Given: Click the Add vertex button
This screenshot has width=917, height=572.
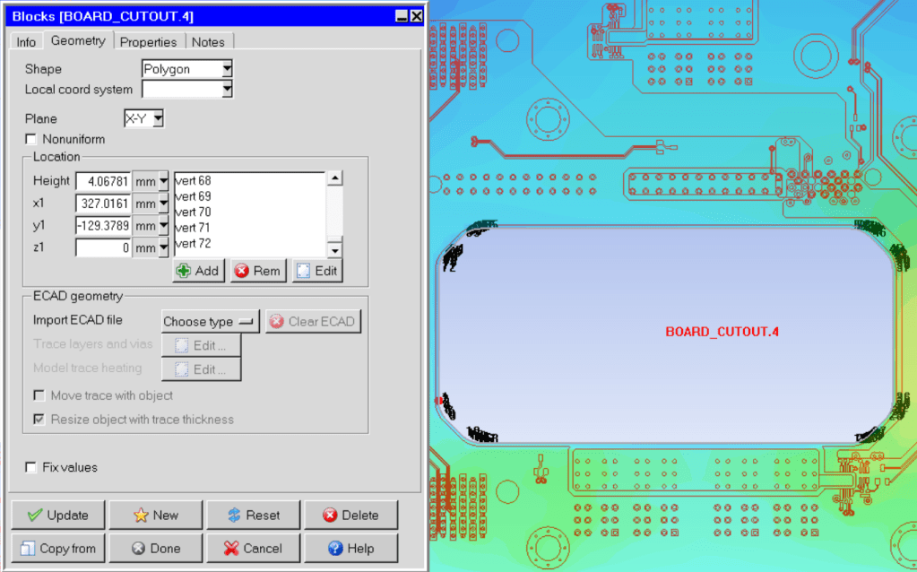Looking at the screenshot, I should point(199,271).
